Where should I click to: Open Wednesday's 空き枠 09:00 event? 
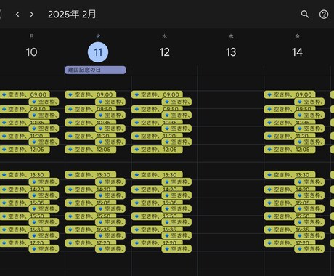pyautogui.click(x=157, y=94)
